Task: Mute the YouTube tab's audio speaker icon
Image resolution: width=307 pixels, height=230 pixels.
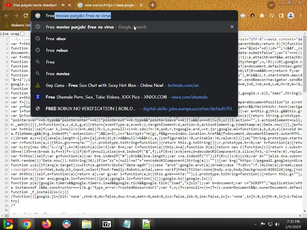Action: (x=63, y=5)
